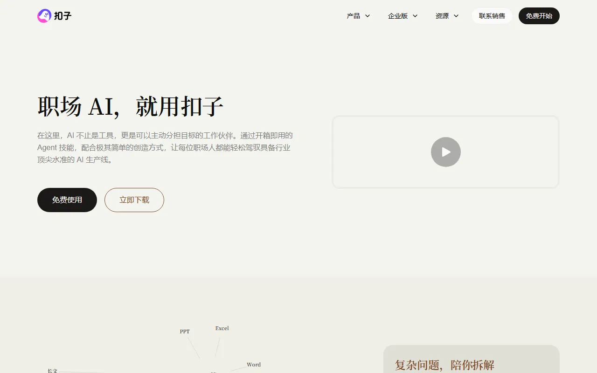Click the 长文 node label
597x373 pixels.
click(52, 371)
